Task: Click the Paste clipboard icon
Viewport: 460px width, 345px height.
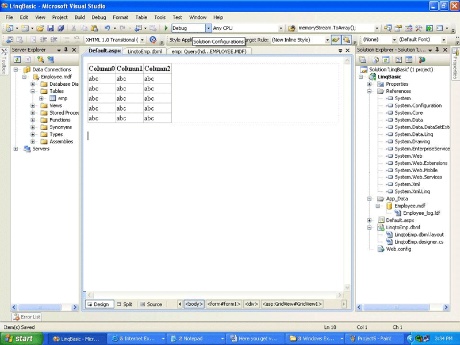Action: pyautogui.click(x=95, y=28)
